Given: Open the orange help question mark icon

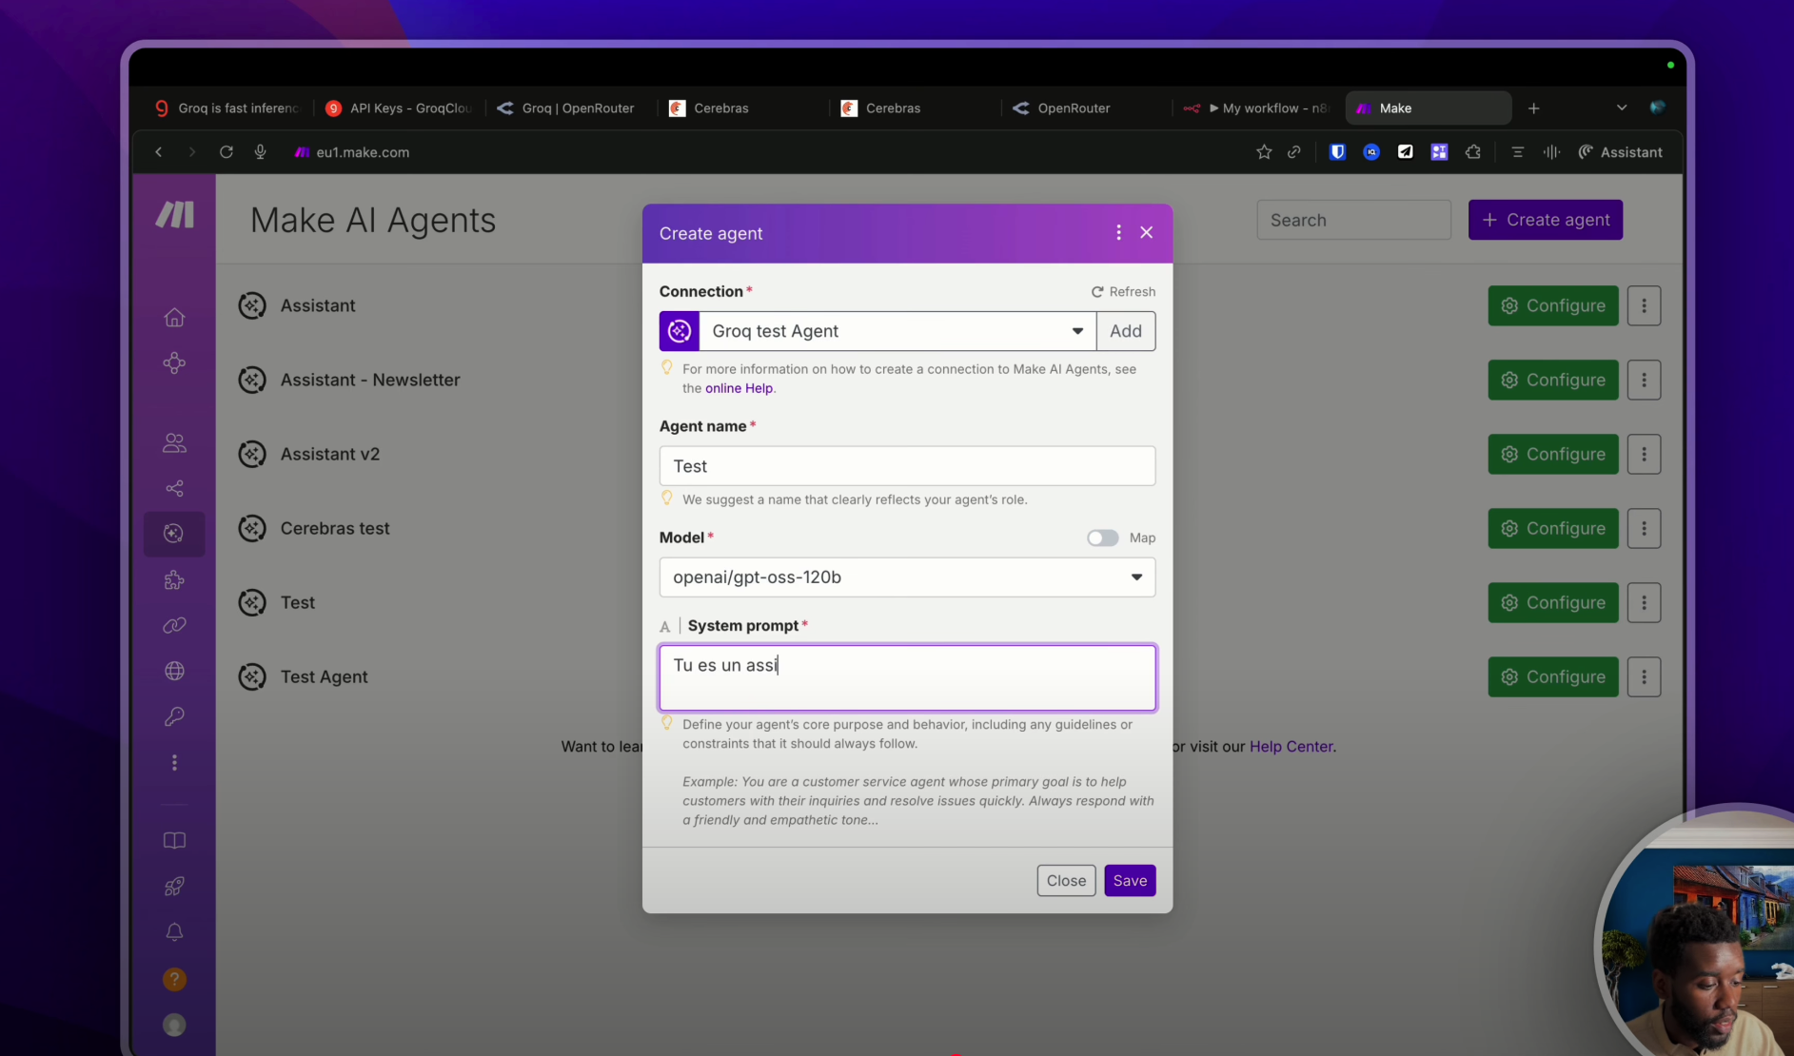Looking at the screenshot, I should tap(174, 979).
